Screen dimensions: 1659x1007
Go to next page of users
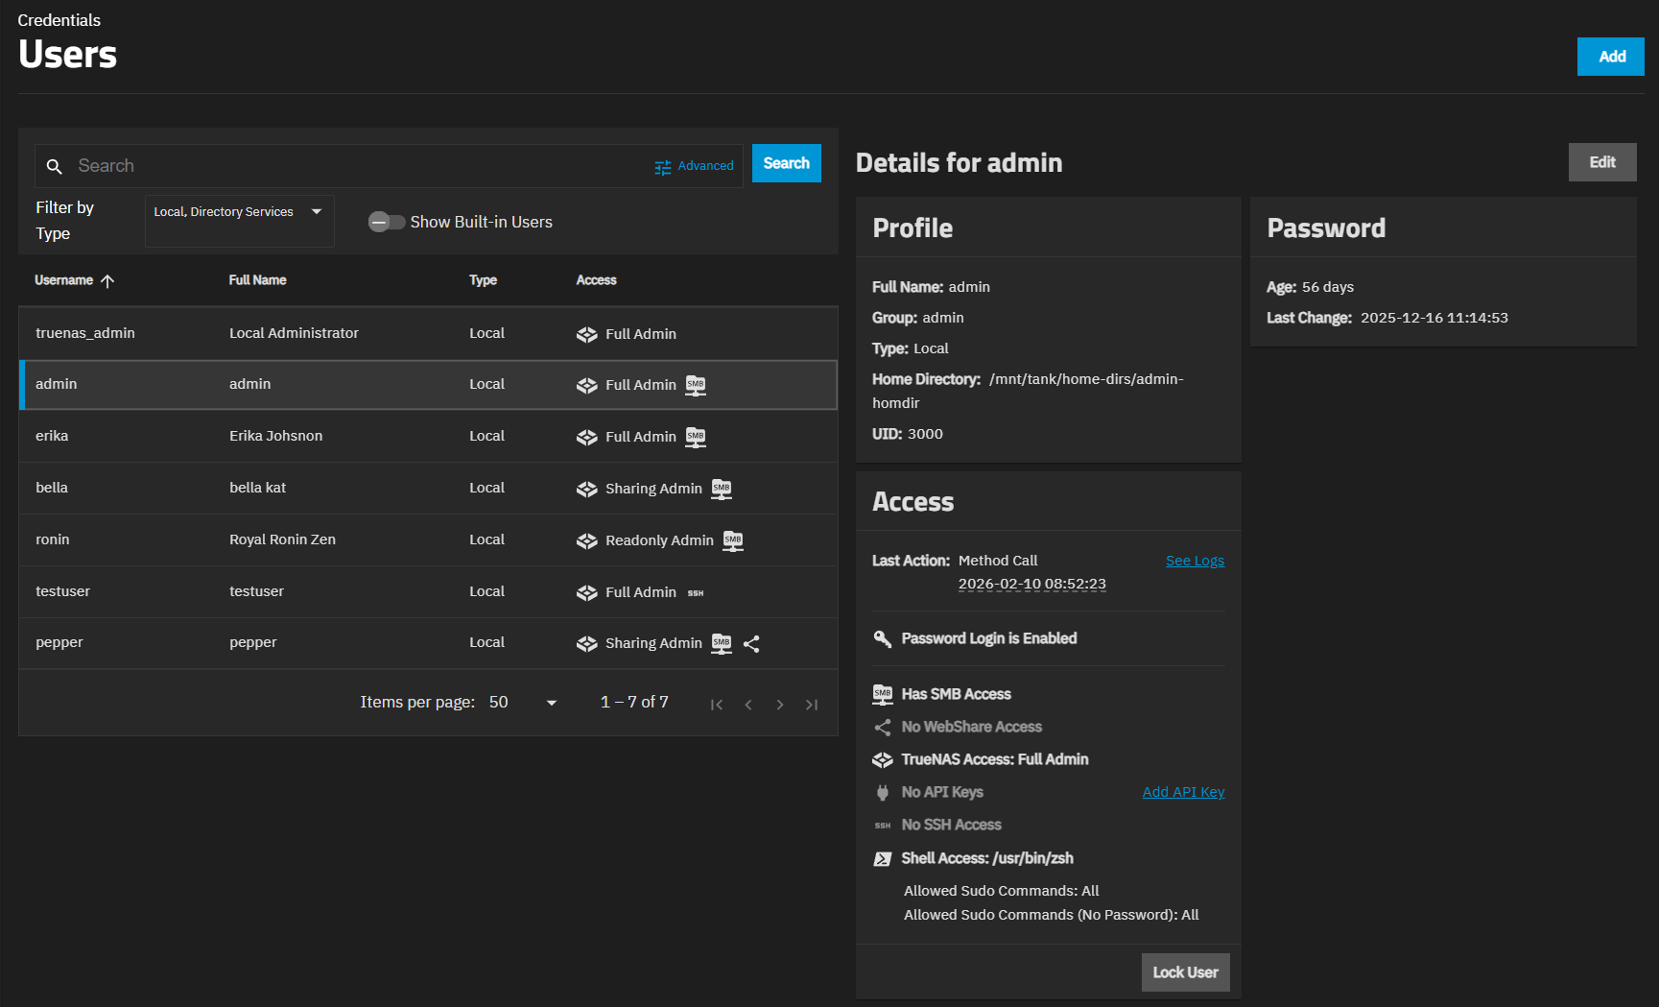tap(780, 705)
